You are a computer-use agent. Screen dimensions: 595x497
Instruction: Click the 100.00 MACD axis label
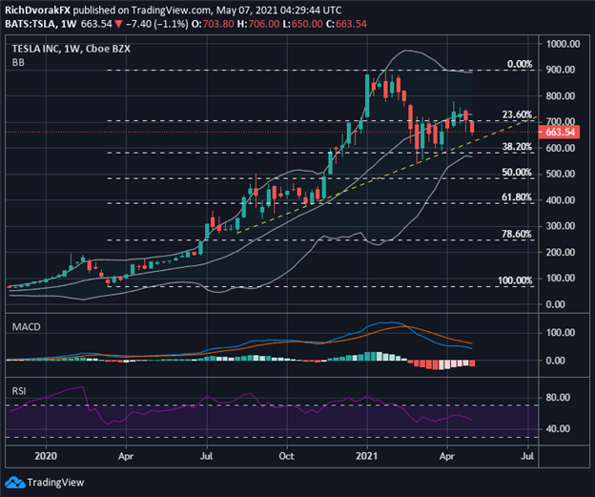coord(560,333)
